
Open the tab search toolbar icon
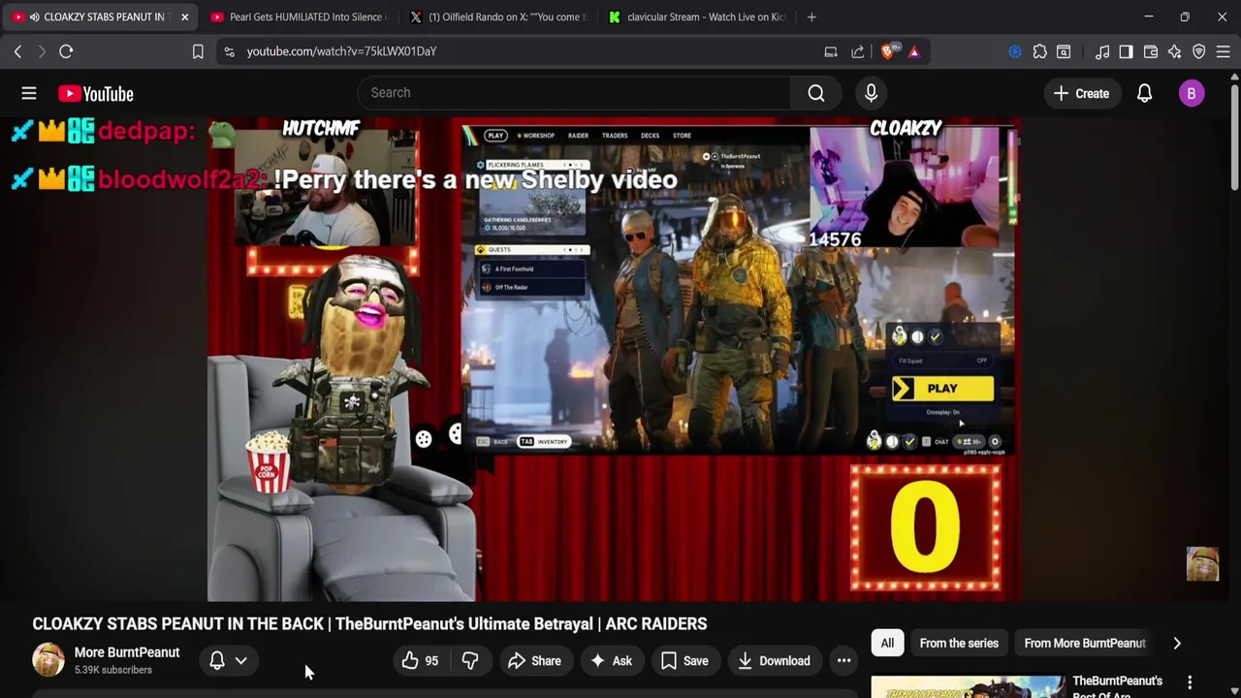click(1064, 51)
